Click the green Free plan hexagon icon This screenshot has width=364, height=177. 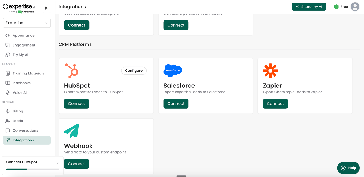336,7
